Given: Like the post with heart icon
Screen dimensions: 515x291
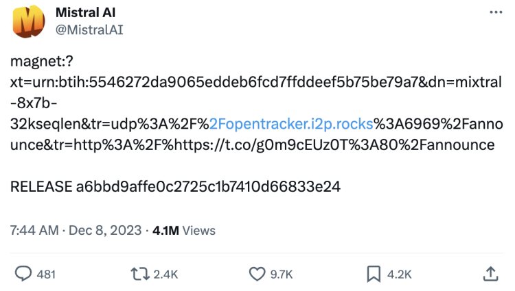Looking at the screenshot, I should pyautogui.click(x=257, y=274).
